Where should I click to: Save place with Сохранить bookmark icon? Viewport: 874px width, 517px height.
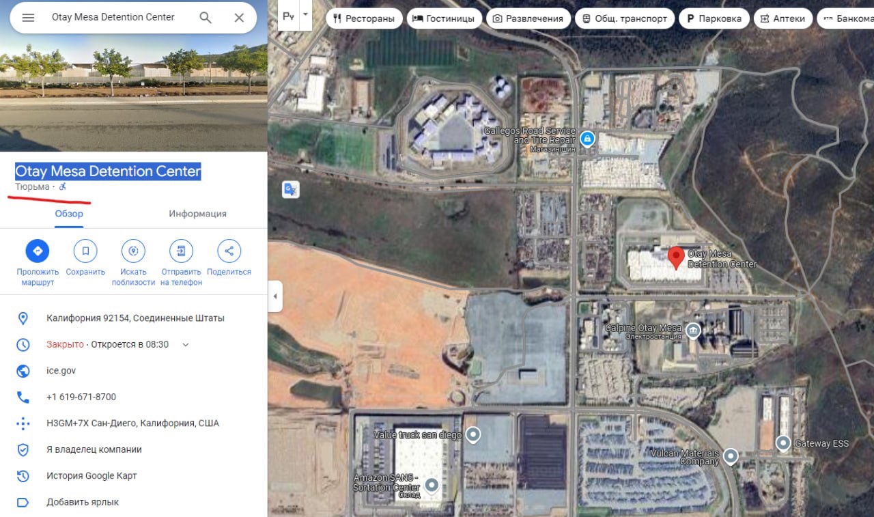point(85,251)
